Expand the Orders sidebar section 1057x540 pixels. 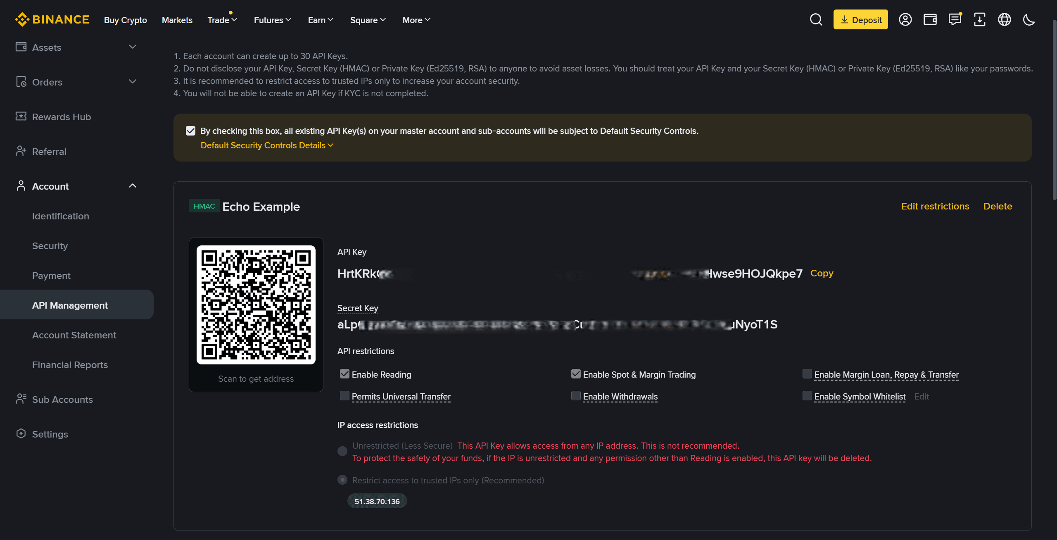click(132, 82)
